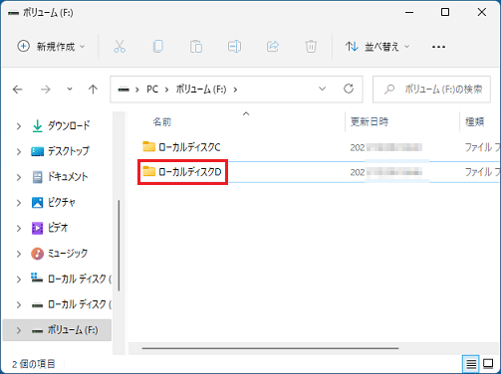Expand the ダウンロード tree node
501x374 pixels.
click(x=19, y=126)
